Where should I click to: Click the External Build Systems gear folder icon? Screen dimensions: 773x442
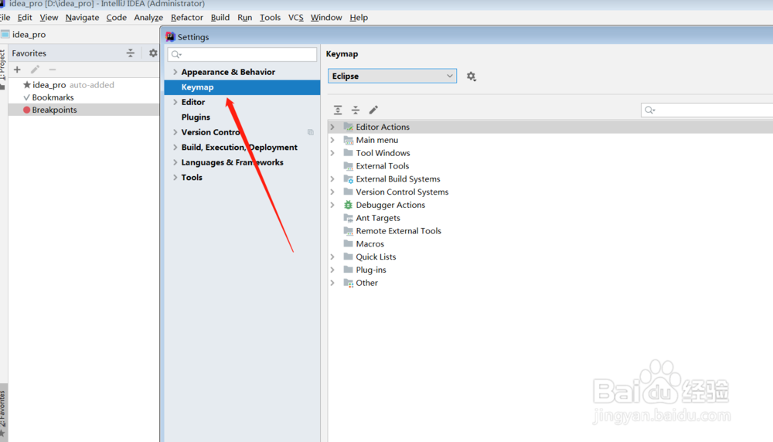point(349,178)
